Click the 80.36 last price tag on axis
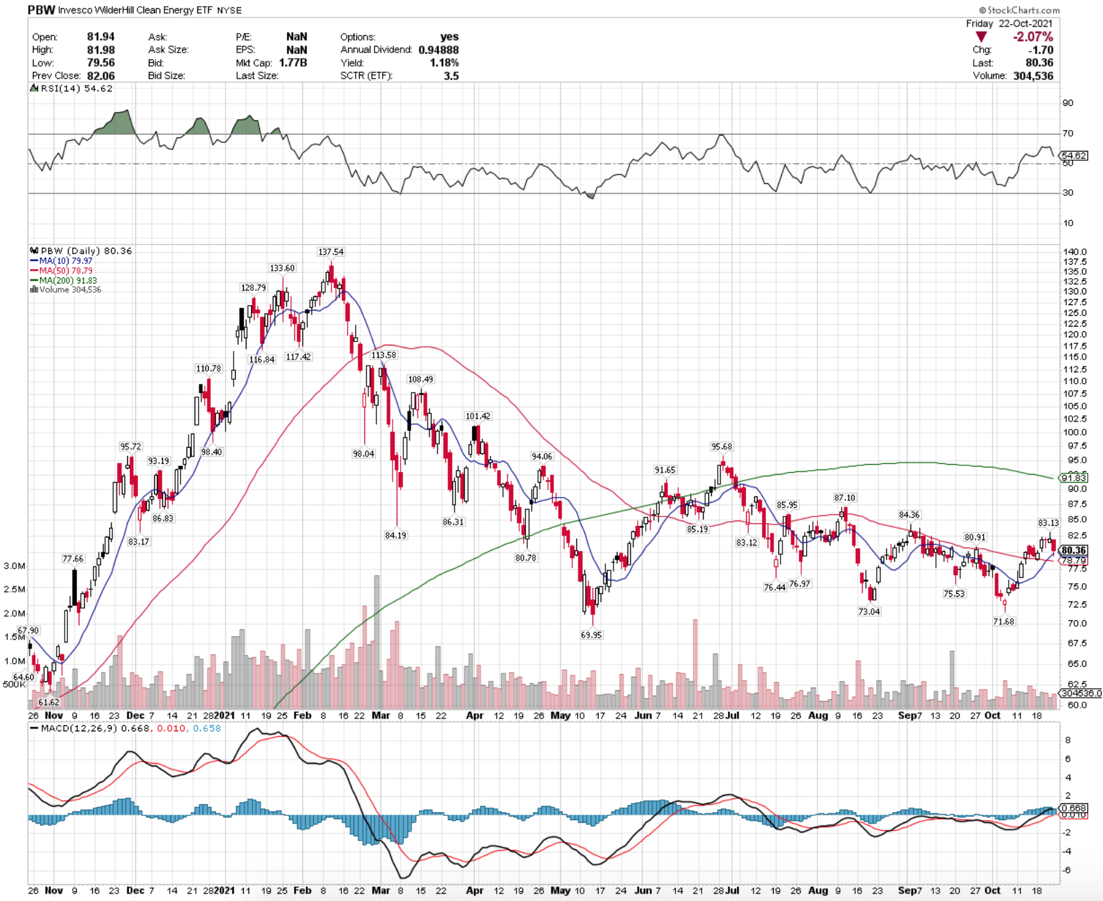 1074,550
